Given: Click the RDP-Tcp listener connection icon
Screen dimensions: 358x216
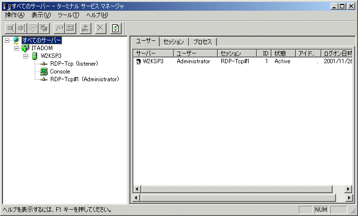Looking at the screenshot, I should click(x=43, y=64).
